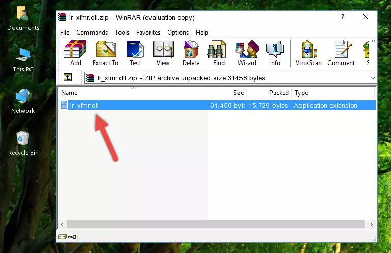Go up one folder level icon

[x=68, y=78]
